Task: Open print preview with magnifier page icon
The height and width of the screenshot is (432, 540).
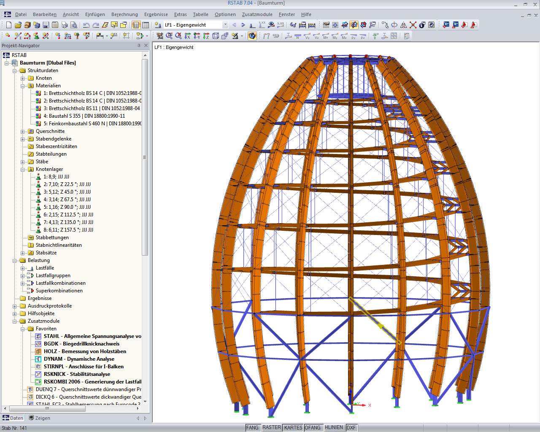Action: click(74, 25)
